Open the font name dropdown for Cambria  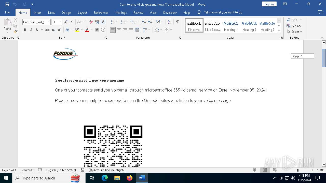click(49, 22)
